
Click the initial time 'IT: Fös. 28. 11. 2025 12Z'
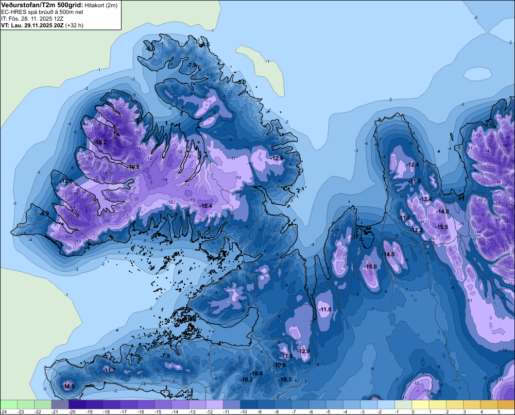point(32,19)
